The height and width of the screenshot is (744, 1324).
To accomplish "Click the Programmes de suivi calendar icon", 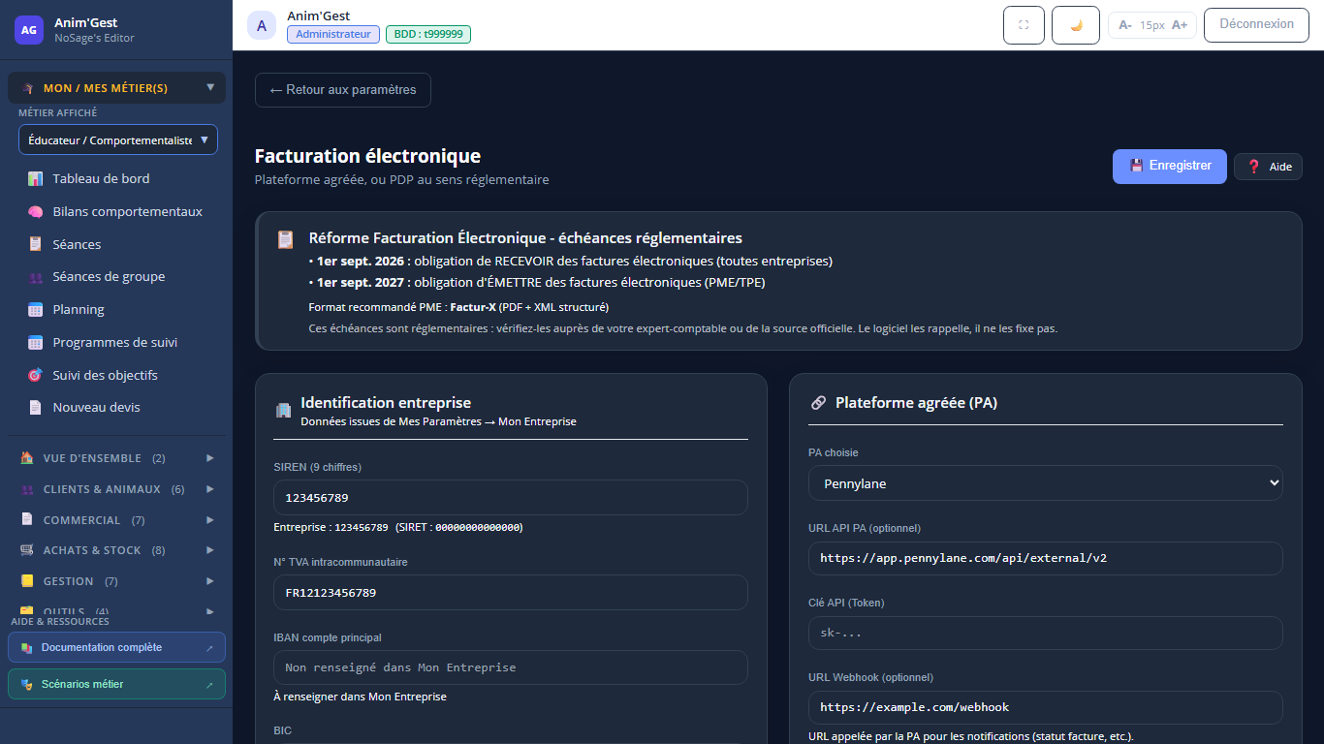I will (x=35, y=342).
